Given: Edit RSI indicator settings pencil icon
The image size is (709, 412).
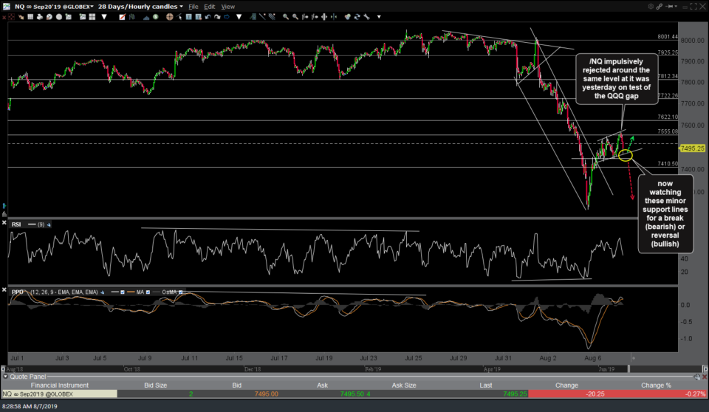Looking at the screenshot, I should (49, 224).
